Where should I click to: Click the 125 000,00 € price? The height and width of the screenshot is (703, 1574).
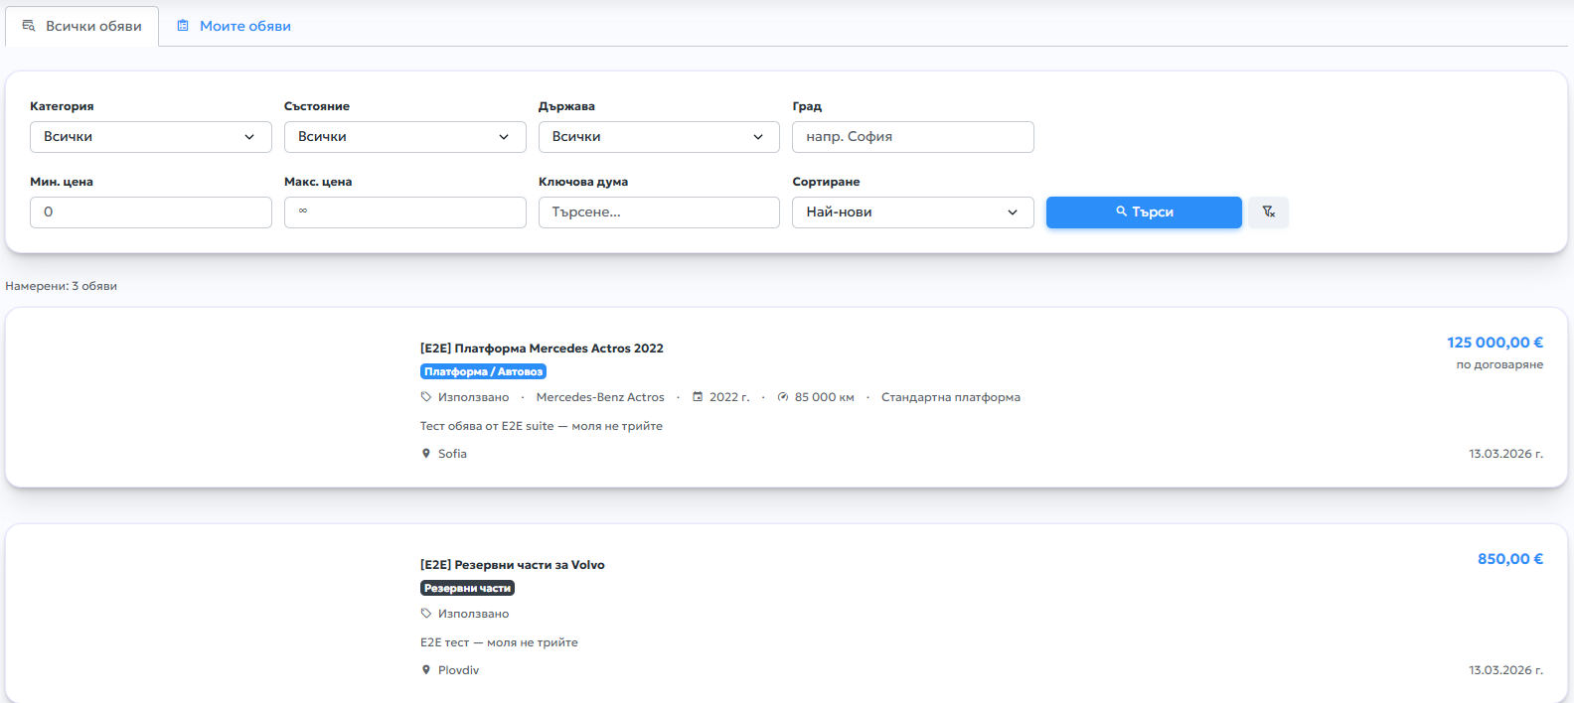click(1495, 343)
